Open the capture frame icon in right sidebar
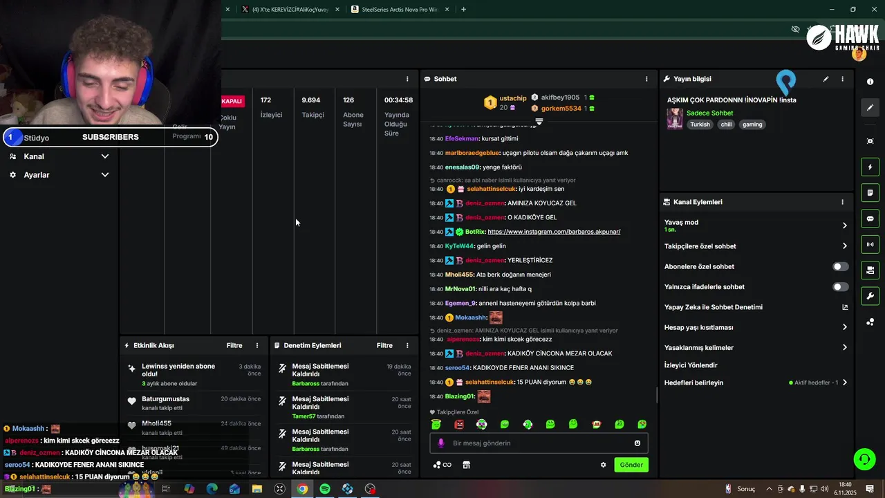The width and height of the screenshot is (885, 498). 870,141
